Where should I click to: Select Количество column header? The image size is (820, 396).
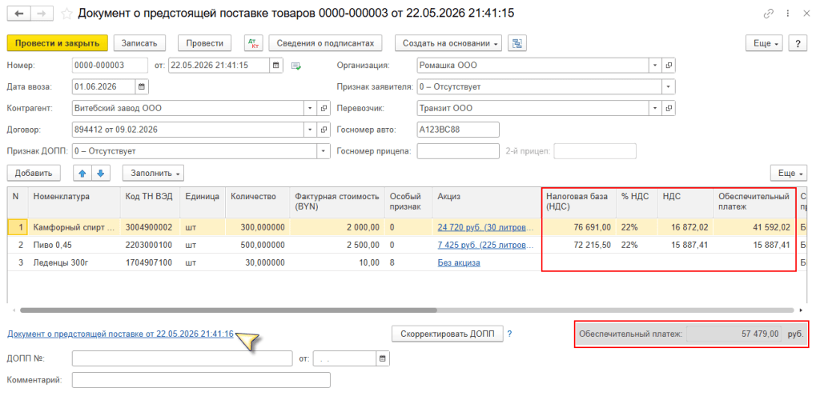coord(257,202)
